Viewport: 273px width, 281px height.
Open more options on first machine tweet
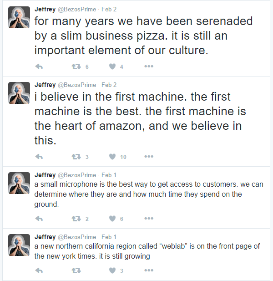click(148, 157)
